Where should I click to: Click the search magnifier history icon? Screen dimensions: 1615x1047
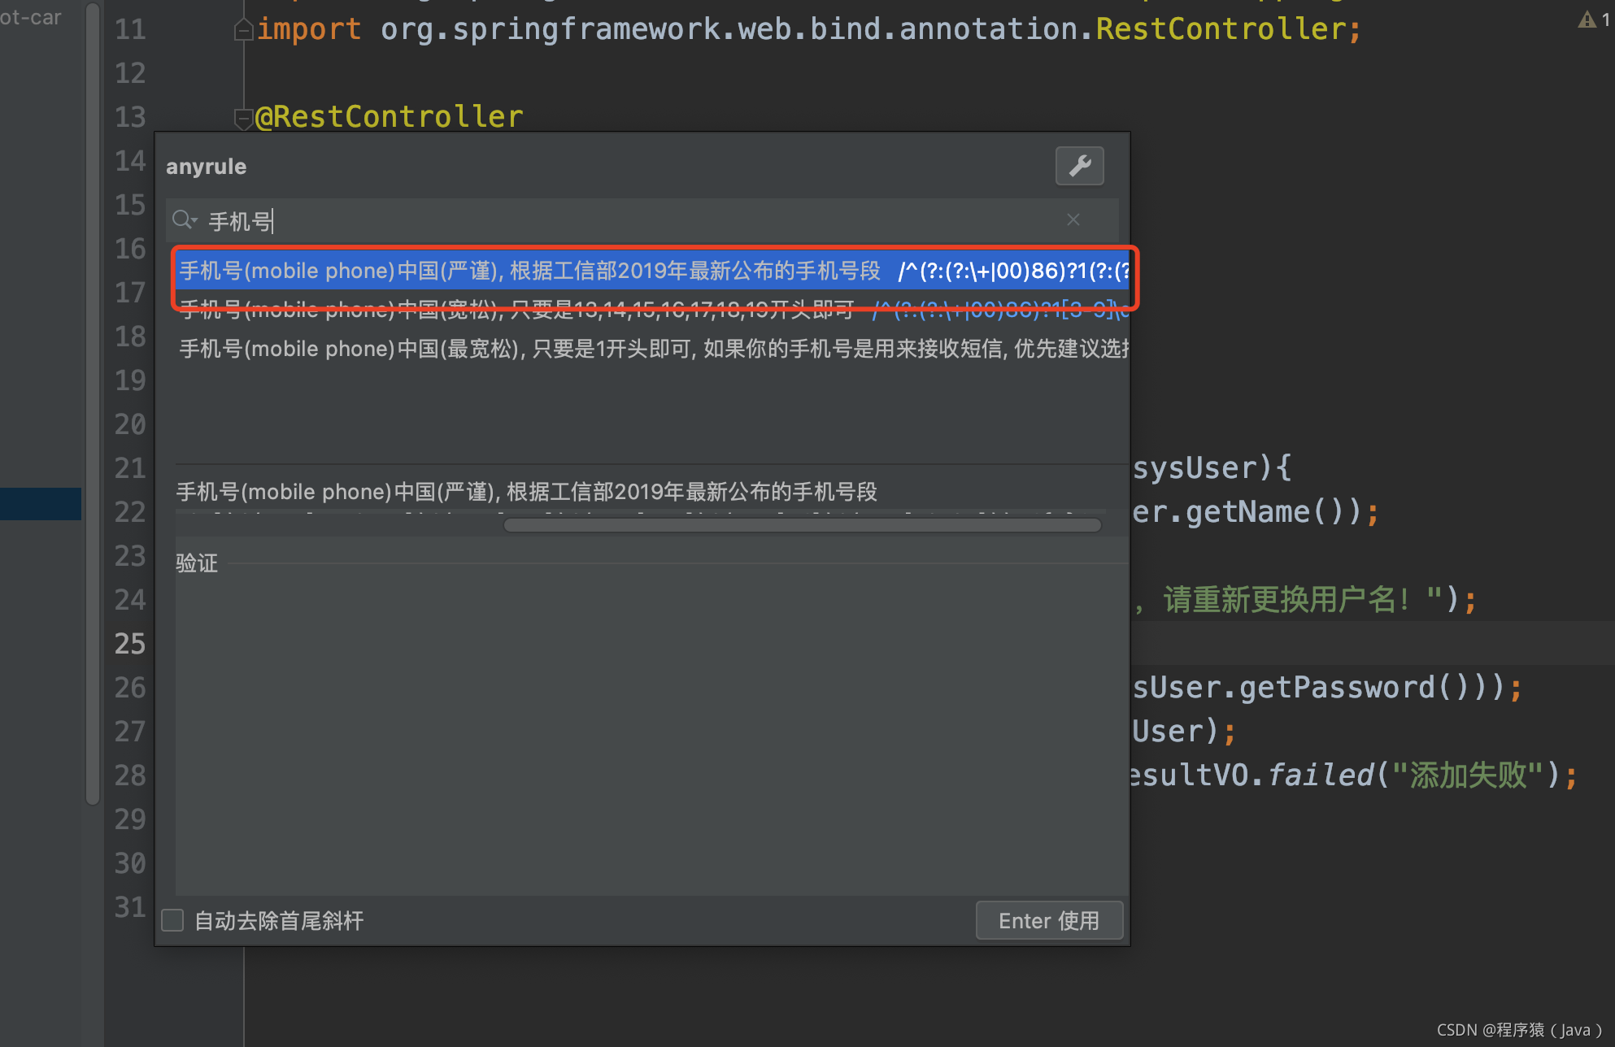click(x=185, y=220)
